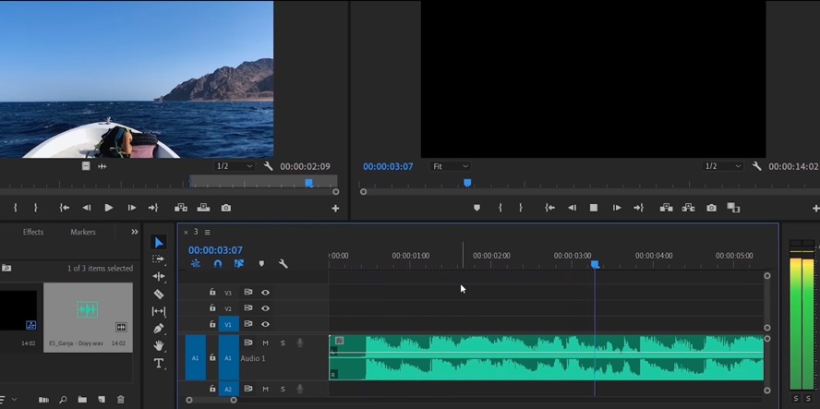The height and width of the screenshot is (409, 820).
Task: Go to In point in Program monitor
Action: (x=549, y=208)
